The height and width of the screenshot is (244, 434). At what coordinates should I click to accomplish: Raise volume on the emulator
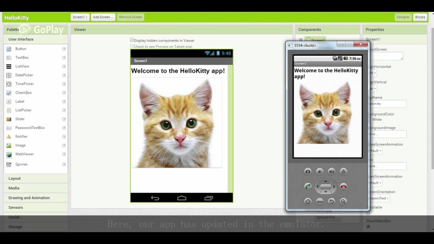pos(332,171)
